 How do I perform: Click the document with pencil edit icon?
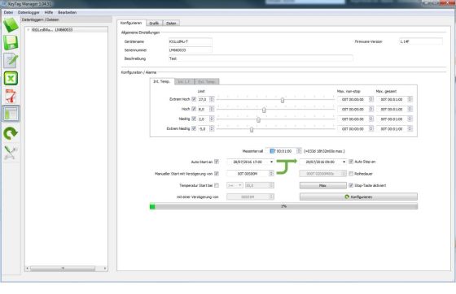[11, 61]
